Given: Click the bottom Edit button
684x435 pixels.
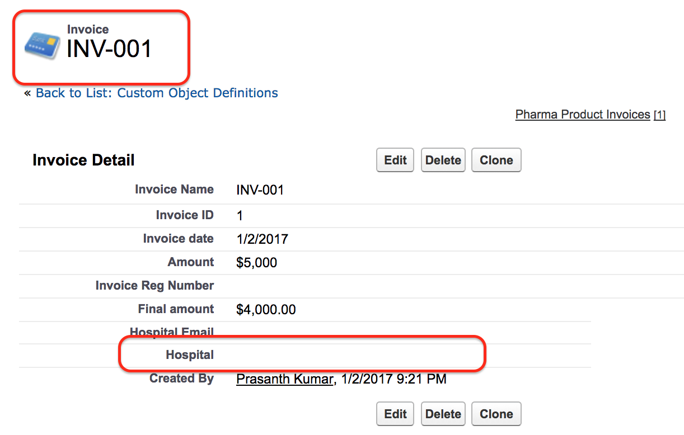Looking at the screenshot, I should [x=395, y=414].
